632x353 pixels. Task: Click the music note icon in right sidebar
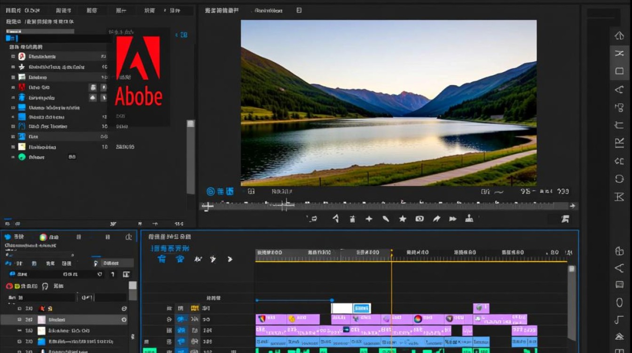pos(619,320)
